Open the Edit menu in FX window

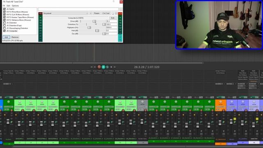coord(8,6)
